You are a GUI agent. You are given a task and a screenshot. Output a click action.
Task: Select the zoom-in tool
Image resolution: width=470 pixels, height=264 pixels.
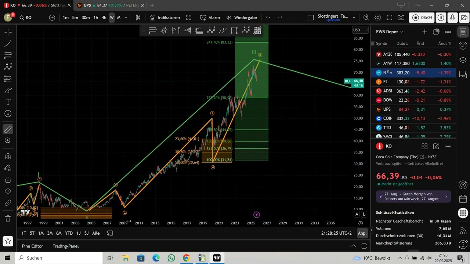coord(8,140)
